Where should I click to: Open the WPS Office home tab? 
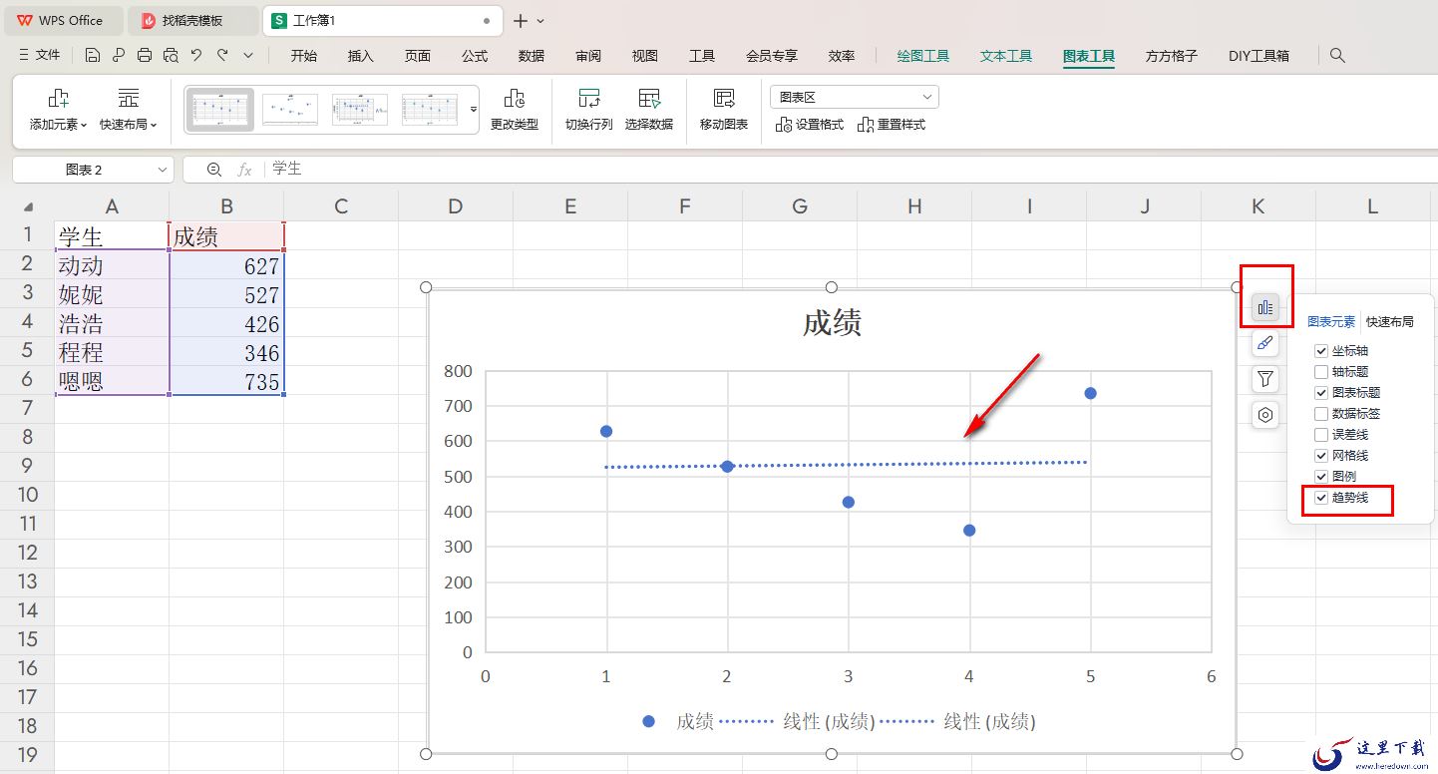click(x=62, y=20)
